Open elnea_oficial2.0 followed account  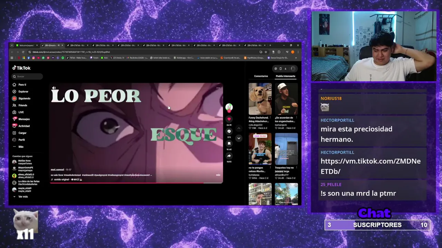23,176
